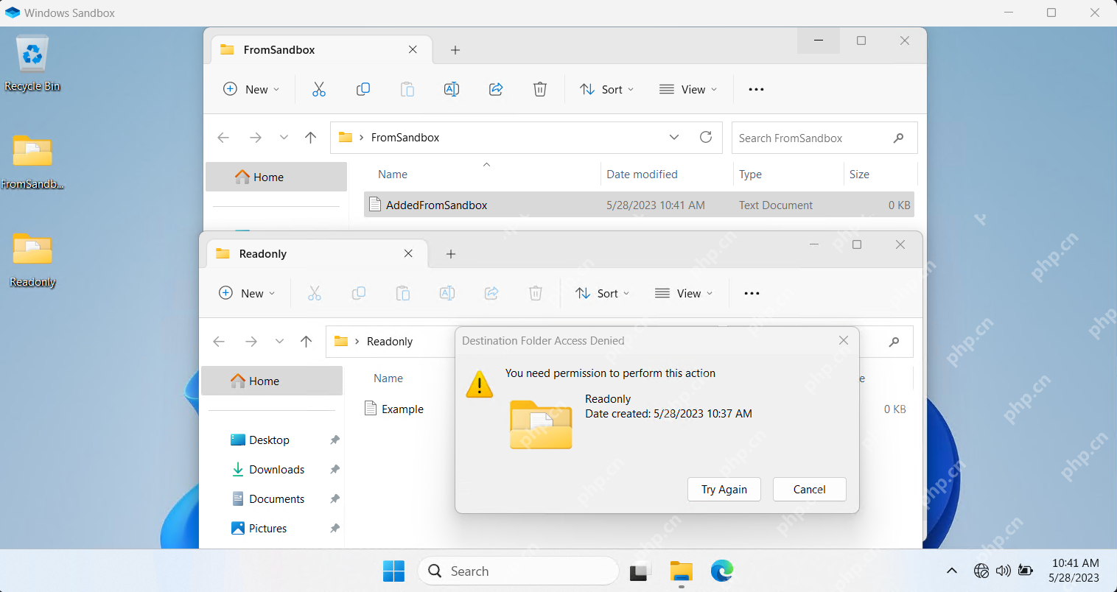Screen dimensions: 1117x592
Task: Open Downloads in Readonly window sidebar
Action: tap(276, 469)
